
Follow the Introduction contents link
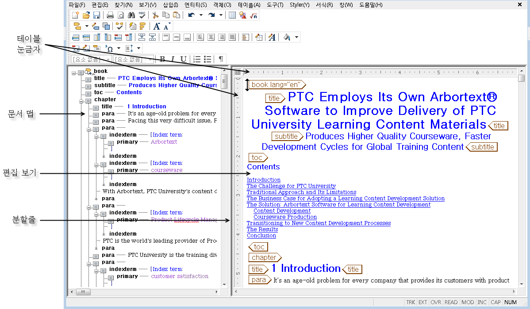[264, 180]
